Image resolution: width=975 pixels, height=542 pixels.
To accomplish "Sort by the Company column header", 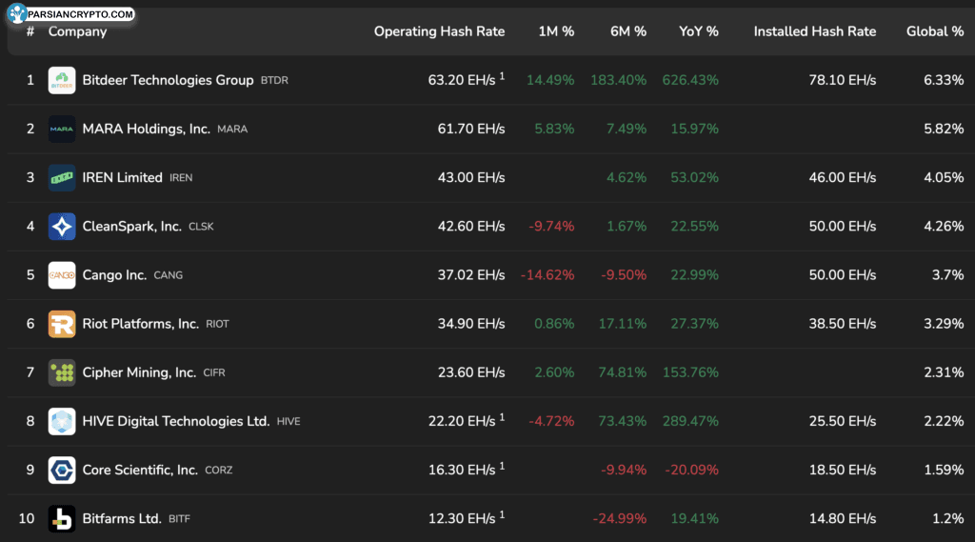I will [x=78, y=31].
